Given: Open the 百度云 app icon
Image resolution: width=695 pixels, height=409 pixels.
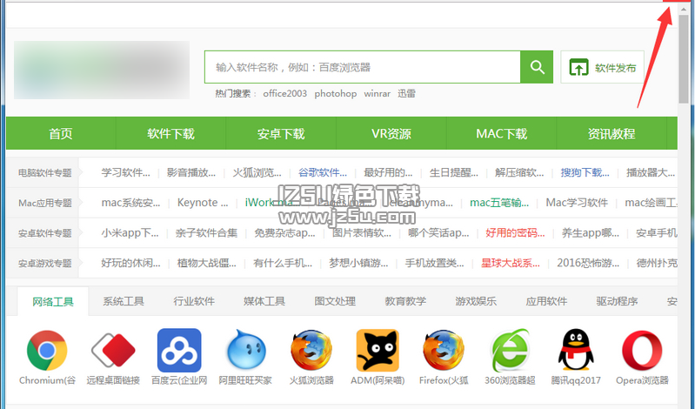Looking at the screenshot, I should tap(179, 351).
